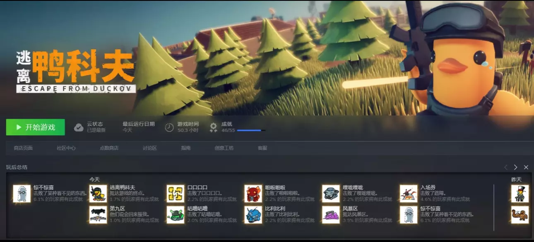Click the 逃离鸭科夫 armed duck achievement icon

[98, 194]
